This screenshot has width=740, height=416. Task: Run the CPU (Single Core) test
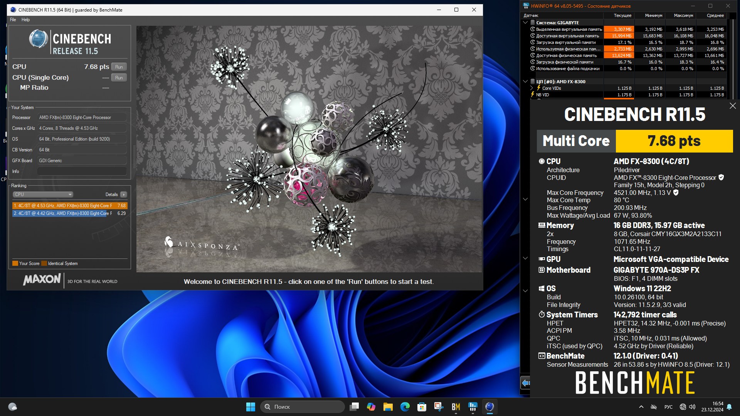pos(119,78)
